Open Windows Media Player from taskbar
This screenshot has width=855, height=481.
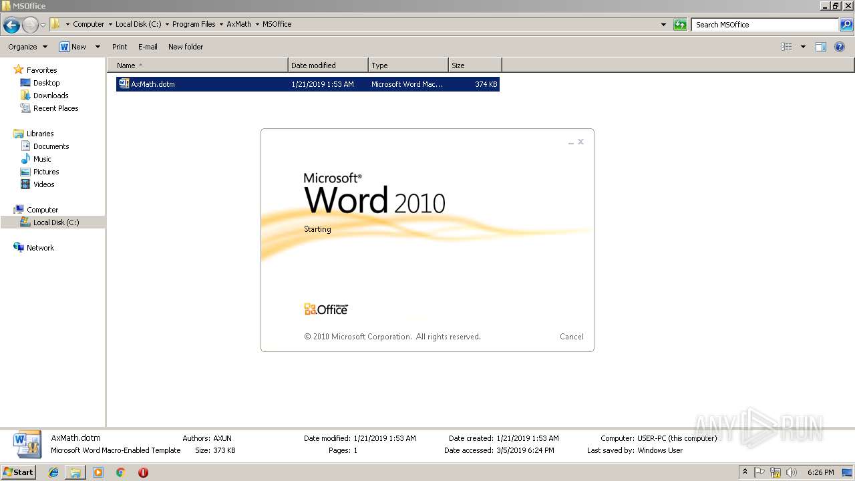(x=98, y=472)
